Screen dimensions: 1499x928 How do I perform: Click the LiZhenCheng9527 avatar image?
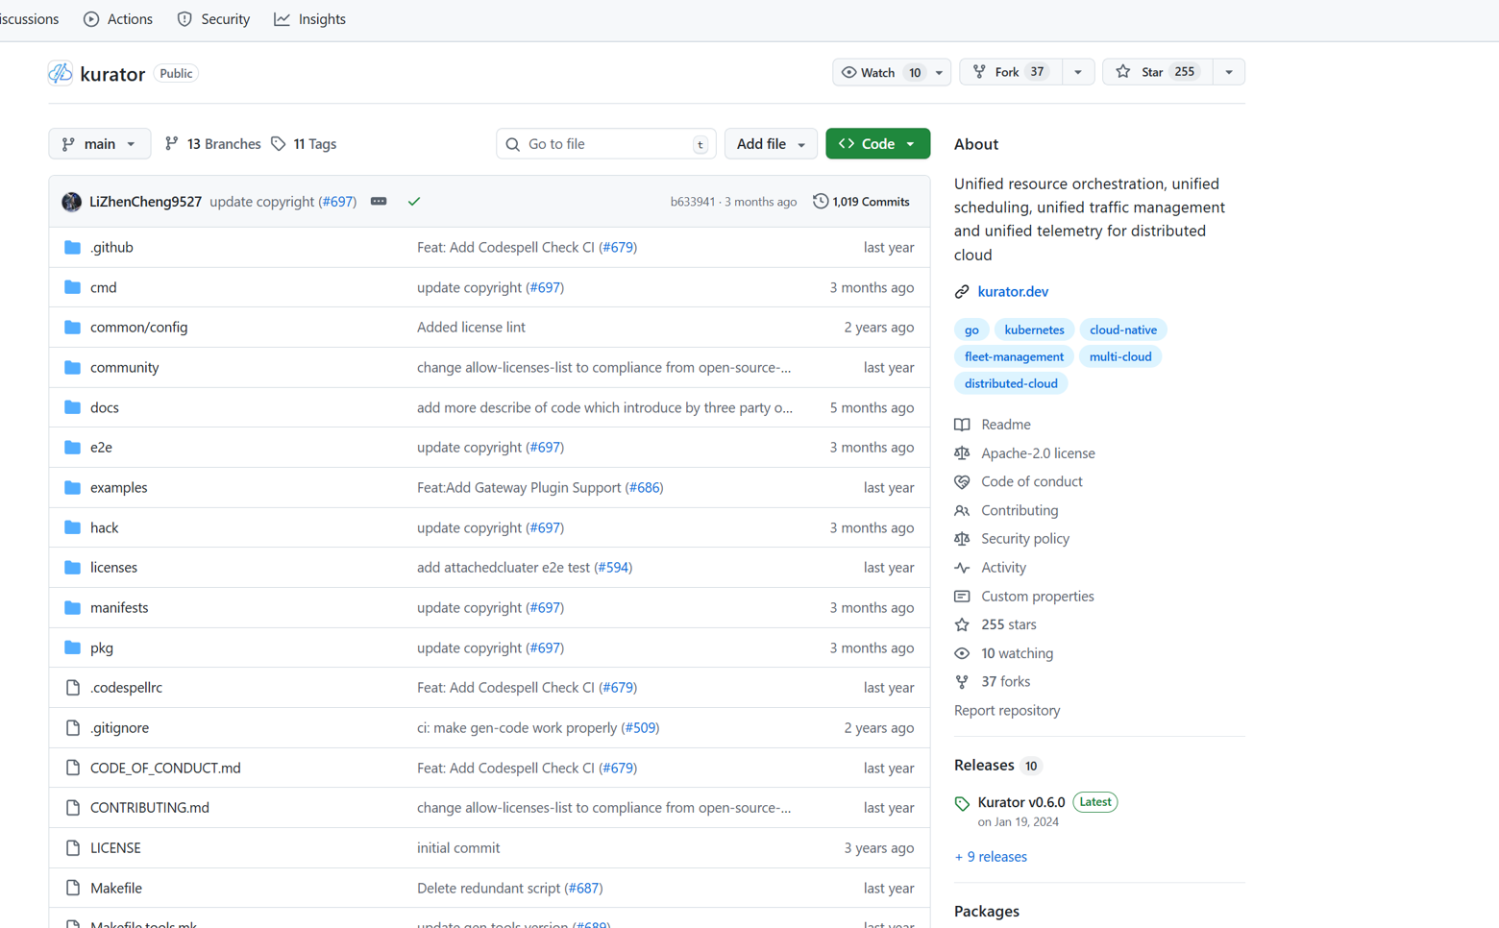tap(71, 202)
